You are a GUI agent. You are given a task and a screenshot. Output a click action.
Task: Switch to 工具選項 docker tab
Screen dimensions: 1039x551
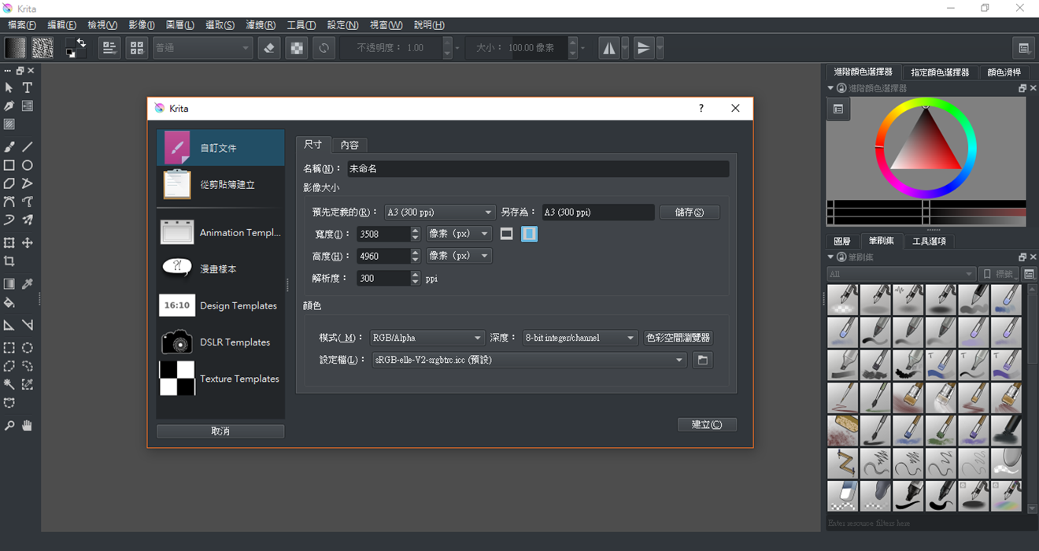point(929,241)
